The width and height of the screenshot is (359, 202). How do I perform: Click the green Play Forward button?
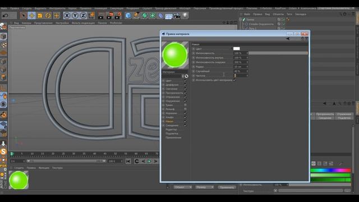coord(149,161)
